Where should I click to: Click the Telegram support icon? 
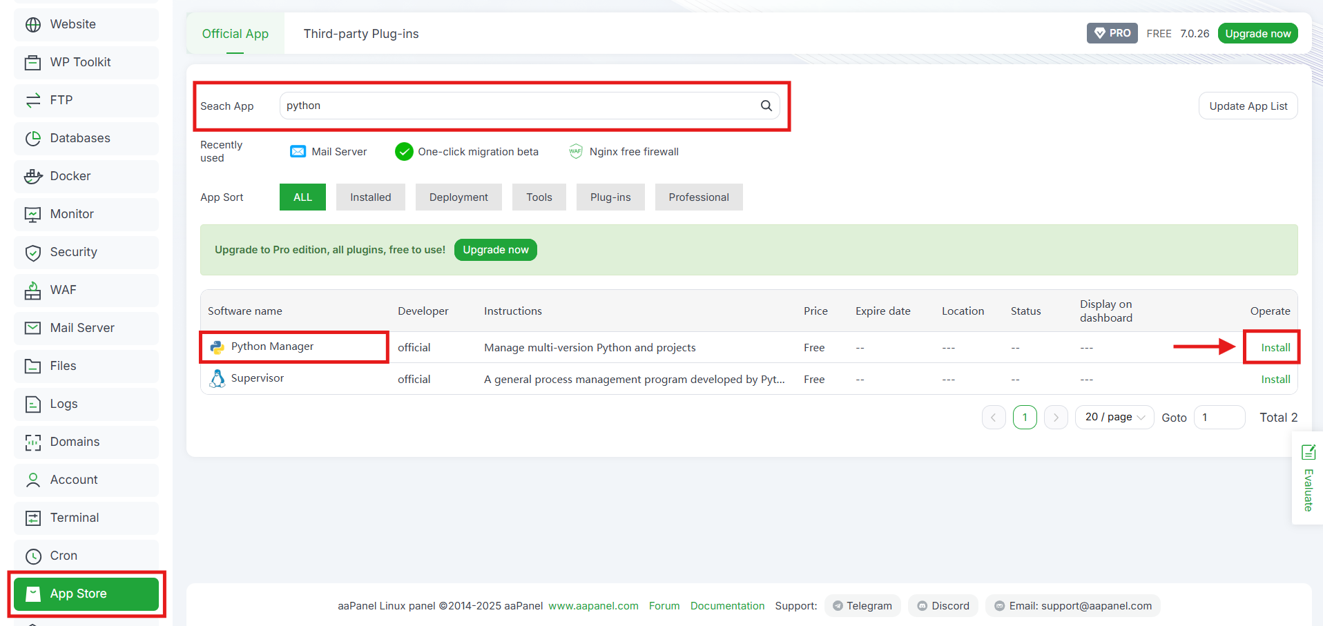[x=838, y=606]
